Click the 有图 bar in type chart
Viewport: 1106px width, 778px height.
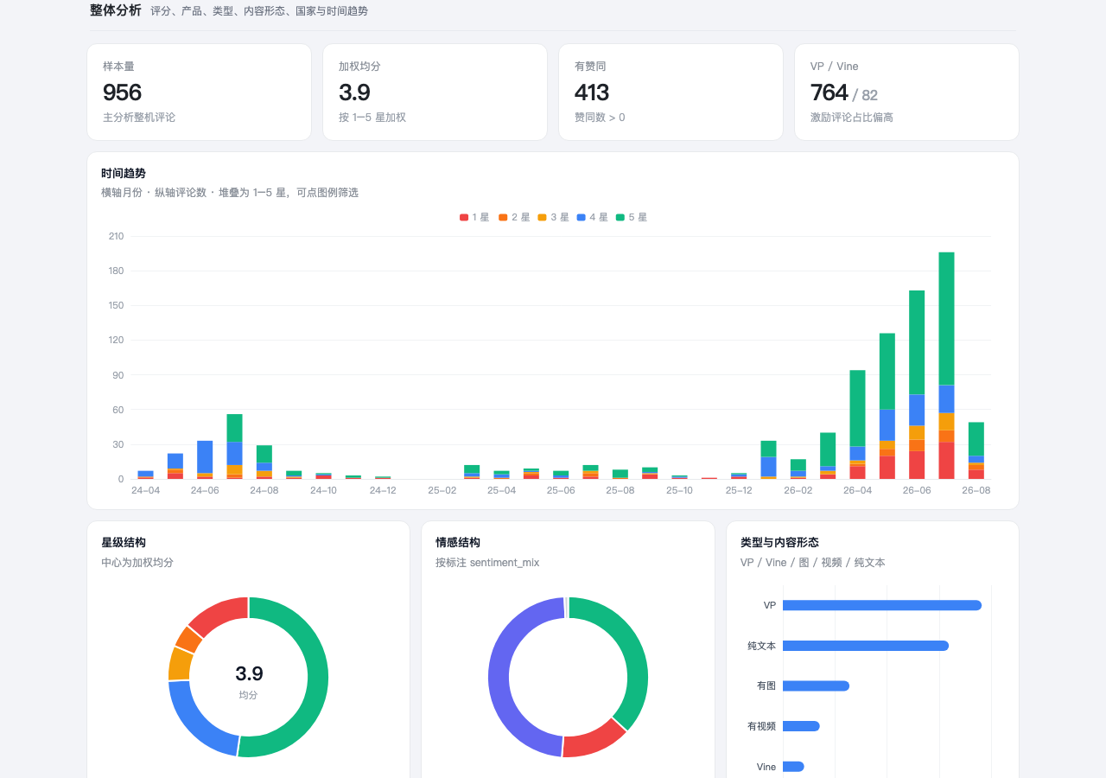pyautogui.click(x=816, y=686)
